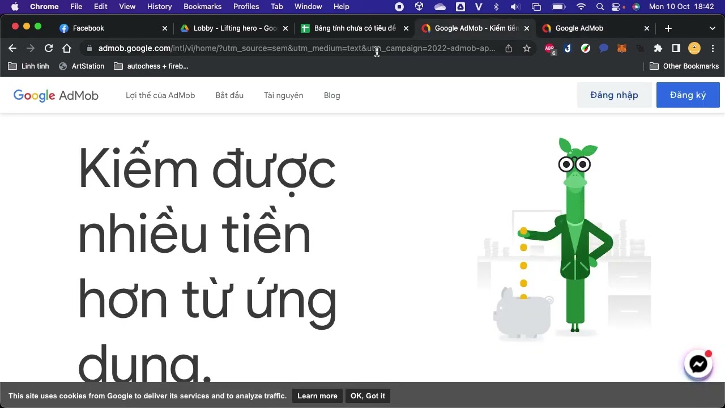Click the Đăng ký button
Screen dimensions: 725x408
pos(688,95)
